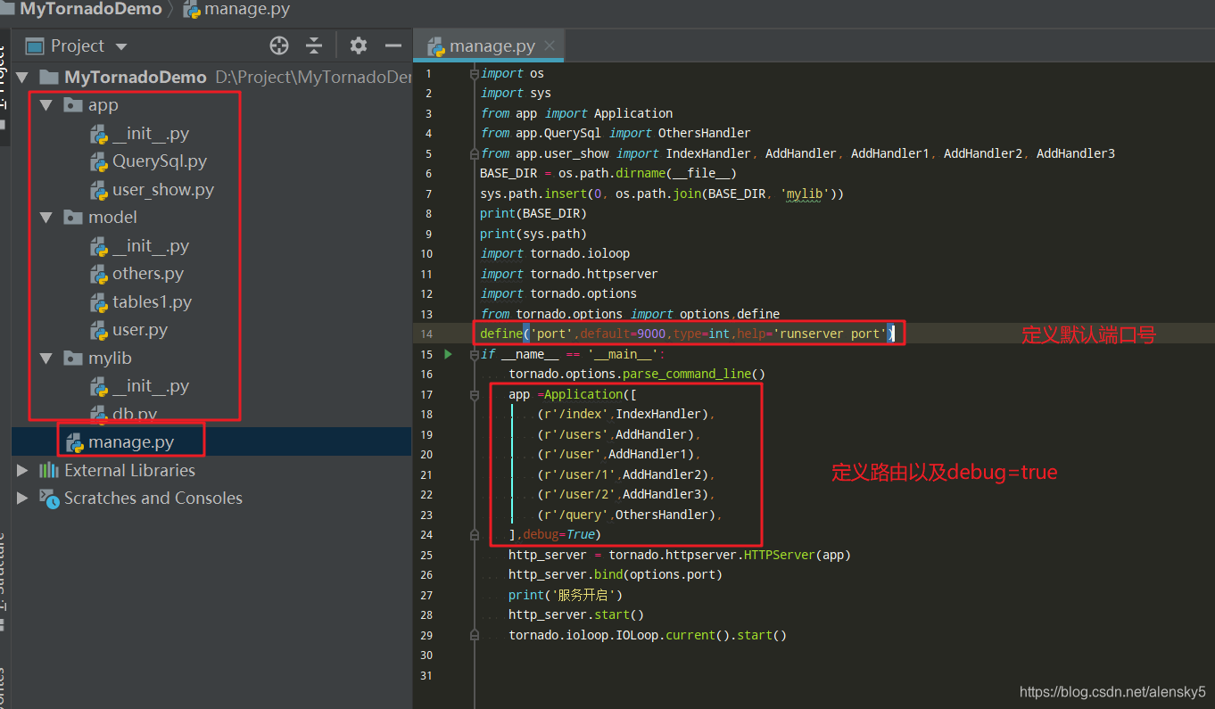Open Project panel settings gear
The width and height of the screenshot is (1215, 709).
pos(358,45)
